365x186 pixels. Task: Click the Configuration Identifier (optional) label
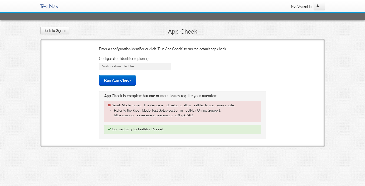(x=124, y=58)
